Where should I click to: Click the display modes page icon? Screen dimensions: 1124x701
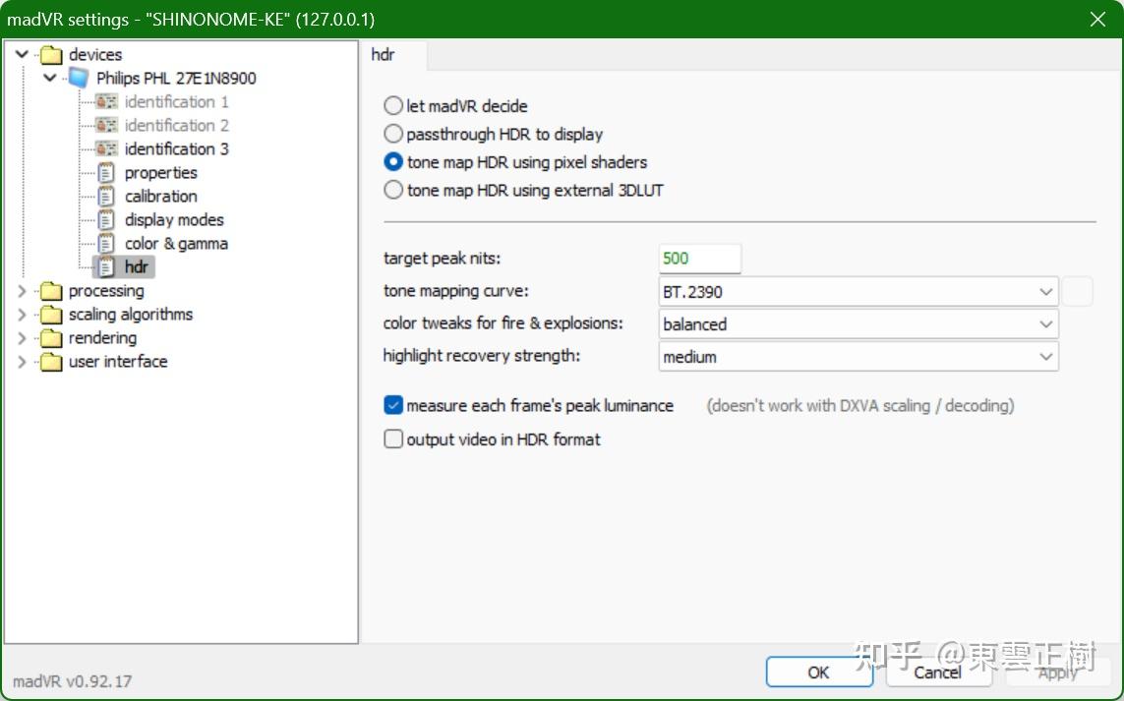106,220
